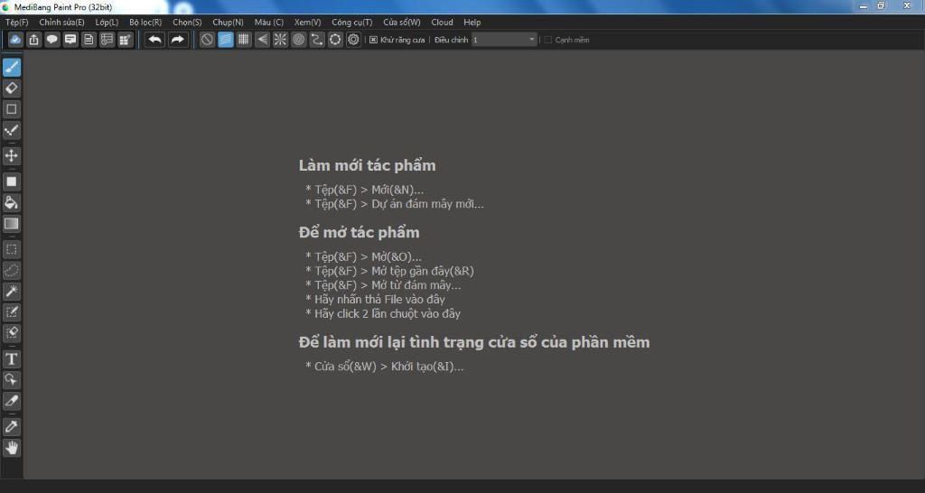Screen dimensions: 925x493
Task: Click the comment box toolbar icon
Action: pos(70,40)
